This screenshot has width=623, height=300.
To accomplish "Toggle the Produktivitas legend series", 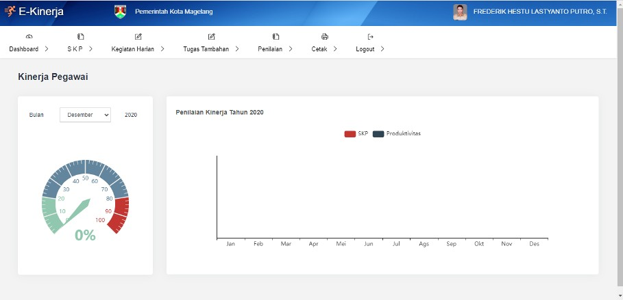I will (x=397, y=134).
